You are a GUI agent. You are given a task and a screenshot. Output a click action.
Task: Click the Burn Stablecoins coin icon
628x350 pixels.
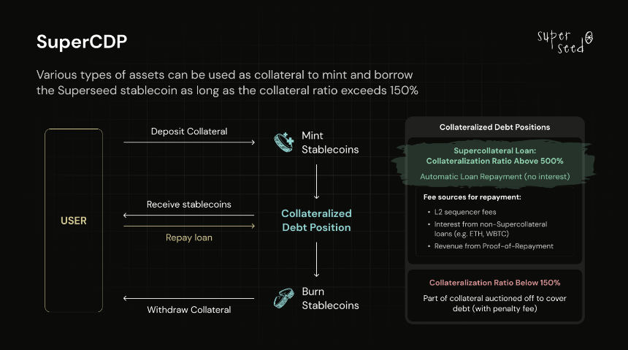(284, 298)
